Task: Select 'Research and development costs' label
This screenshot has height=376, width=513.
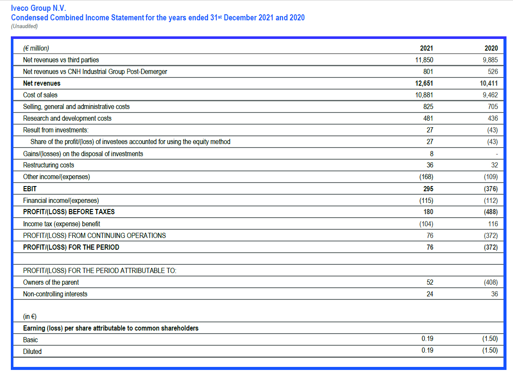Action: coord(67,119)
